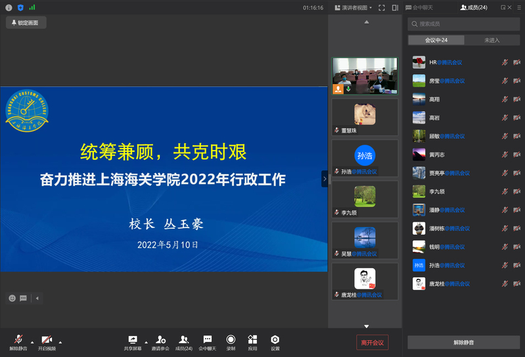Toggle microphone icon for 高岩
The width and height of the screenshot is (525, 357).
(505, 118)
